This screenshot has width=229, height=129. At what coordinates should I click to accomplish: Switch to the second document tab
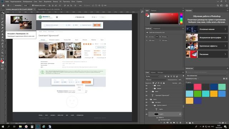click(x=49, y=9)
